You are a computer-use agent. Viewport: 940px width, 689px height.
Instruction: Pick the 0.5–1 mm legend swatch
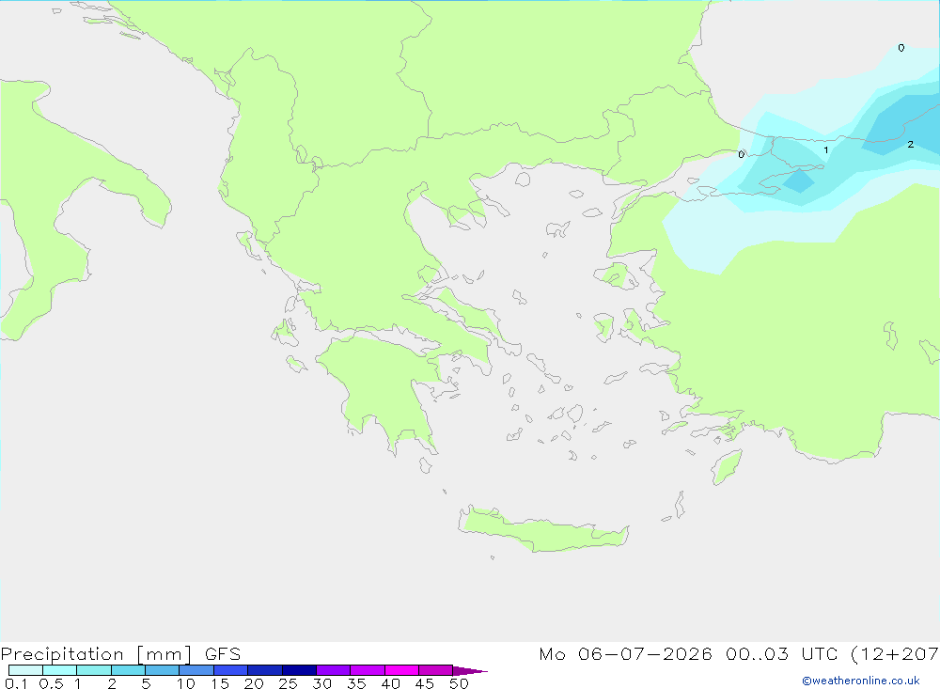[60, 670]
